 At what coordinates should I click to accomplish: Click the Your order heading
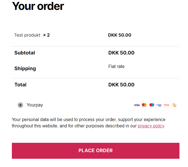[x=38, y=6]
